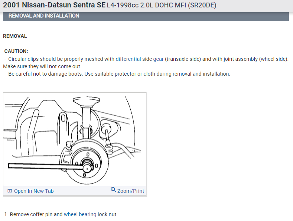Open the 'differential' hyperlink in caution text

click(x=128, y=59)
